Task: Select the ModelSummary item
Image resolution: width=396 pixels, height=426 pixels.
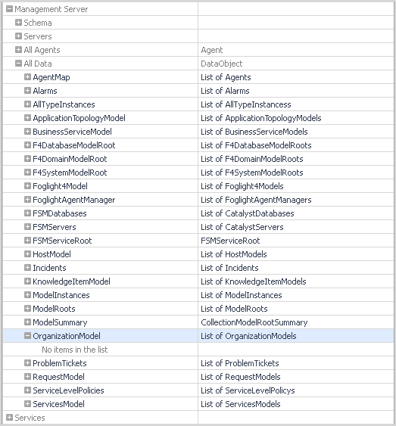Action: 60,322
